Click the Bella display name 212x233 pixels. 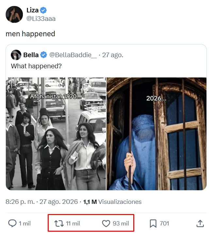[x=31, y=55]
